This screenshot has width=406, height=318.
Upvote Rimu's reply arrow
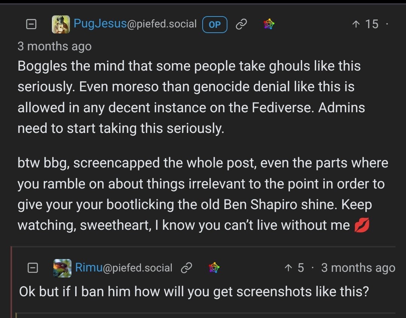tap(288, 268)
